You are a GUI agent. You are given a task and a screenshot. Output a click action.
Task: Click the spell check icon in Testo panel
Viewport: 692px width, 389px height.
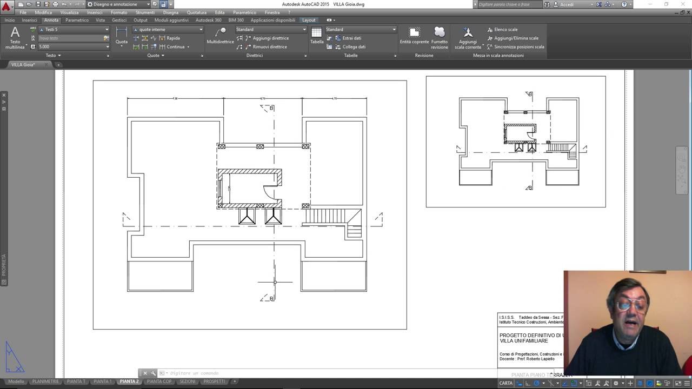tap(33, 29)
